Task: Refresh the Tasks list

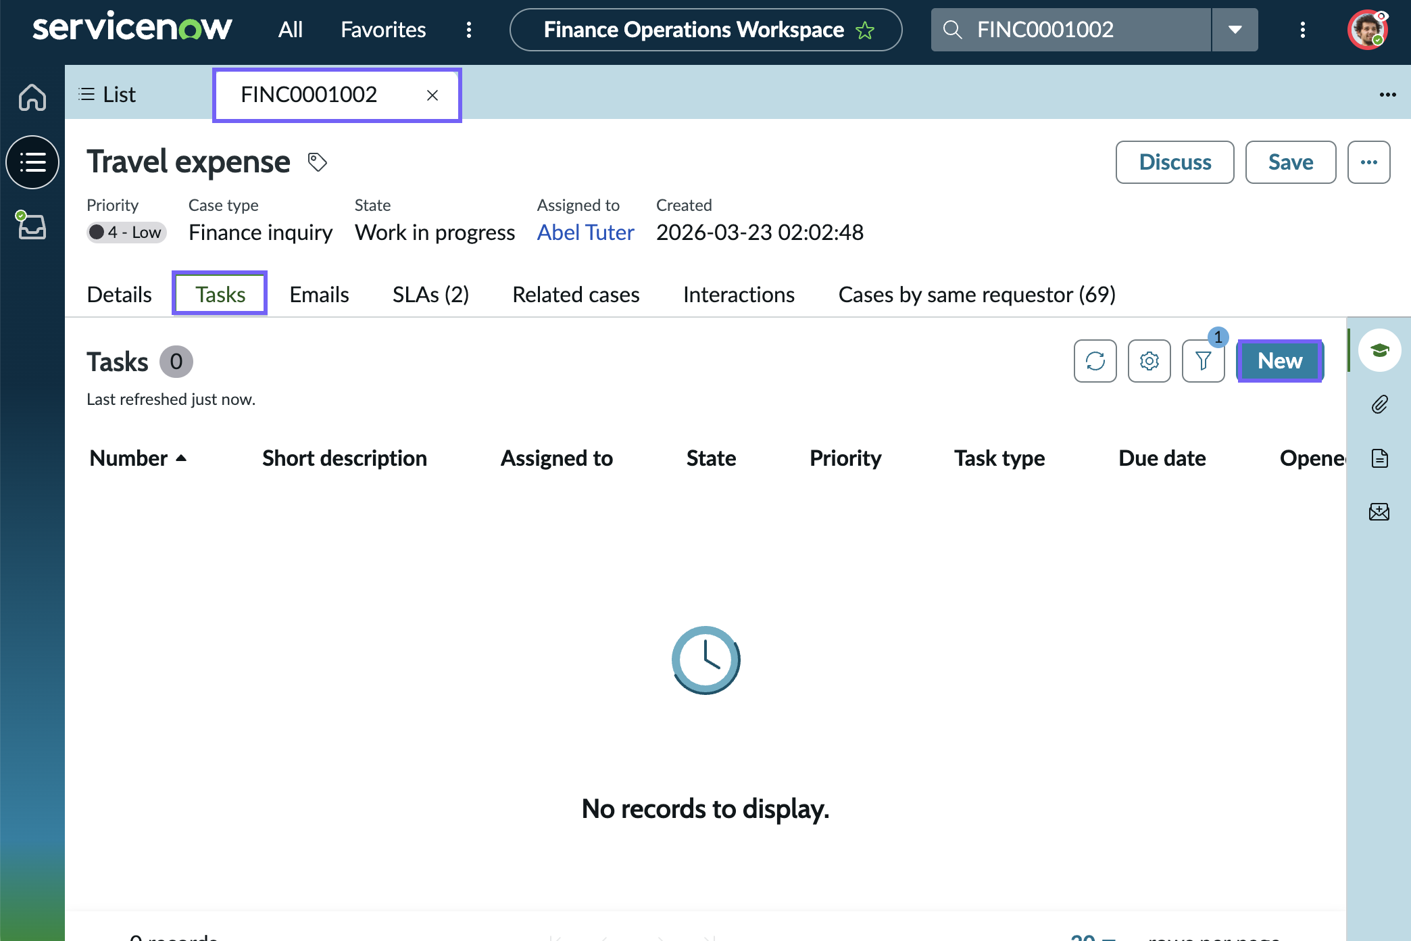Action: point(1095,361)
